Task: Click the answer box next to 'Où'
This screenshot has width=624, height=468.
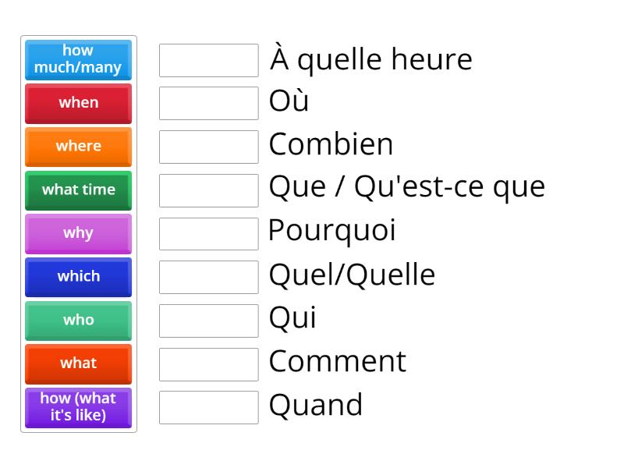Action: 207,102
